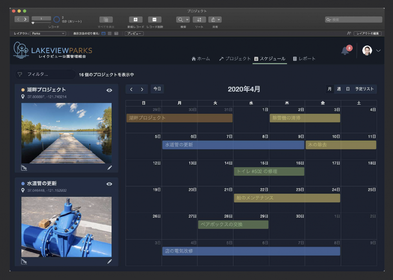Click orange color dot of 湖畔プロジェクト

coord(23,90)
